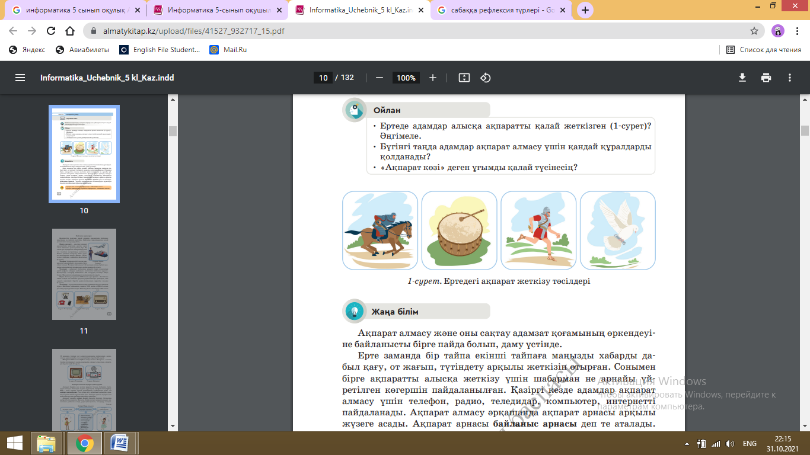Go forward in Chrome history
Image resolution: width=810 pixels, height=455 pixels.
coord(32,31)
